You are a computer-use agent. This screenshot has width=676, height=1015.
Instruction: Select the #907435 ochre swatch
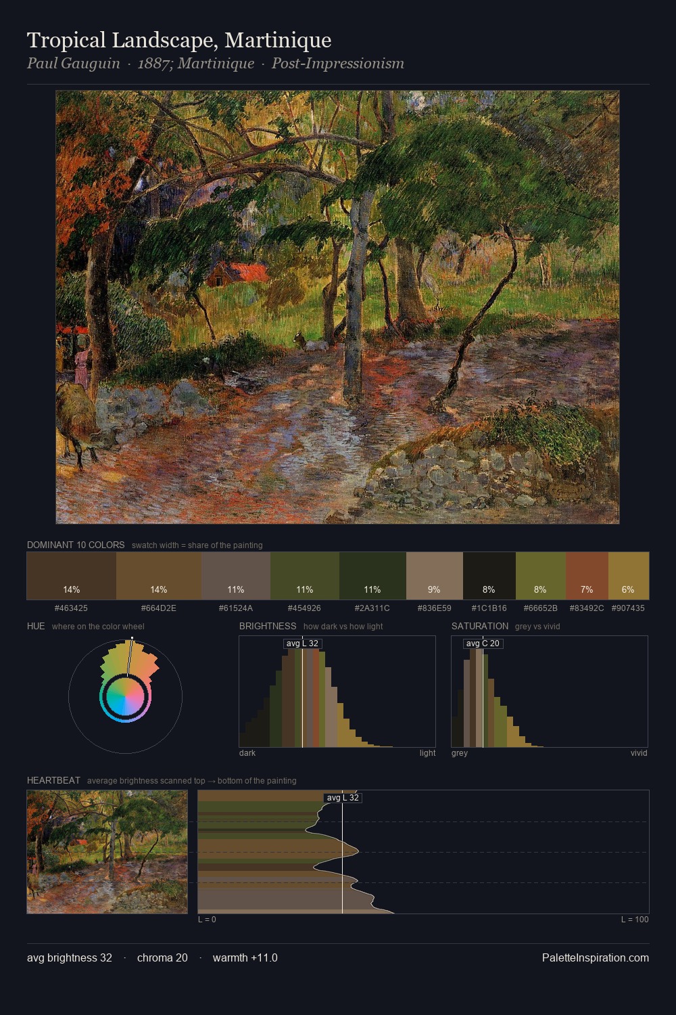(629, 576)
